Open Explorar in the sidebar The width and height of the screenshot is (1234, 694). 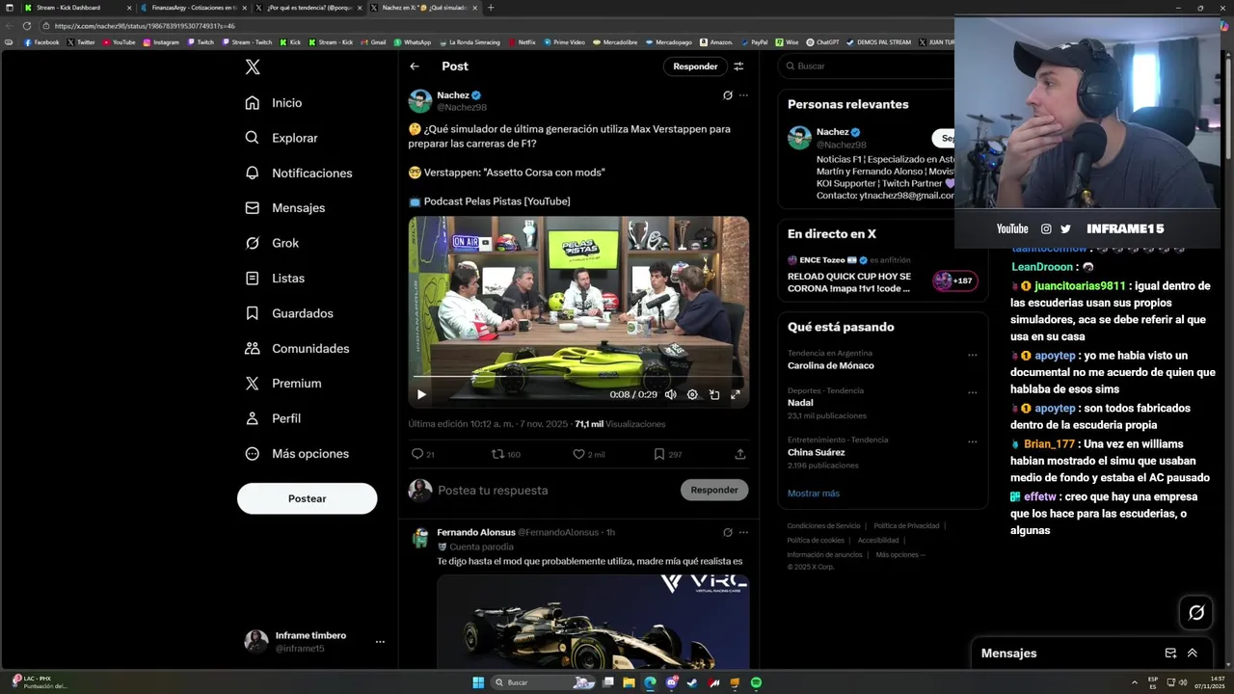click(282, 138)
